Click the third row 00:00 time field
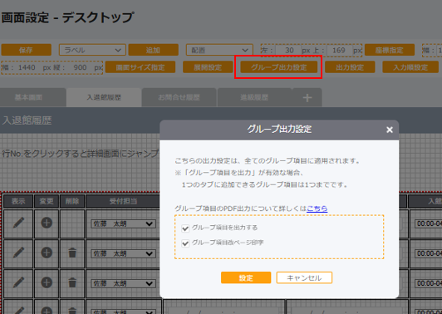 tap(429, 283)
